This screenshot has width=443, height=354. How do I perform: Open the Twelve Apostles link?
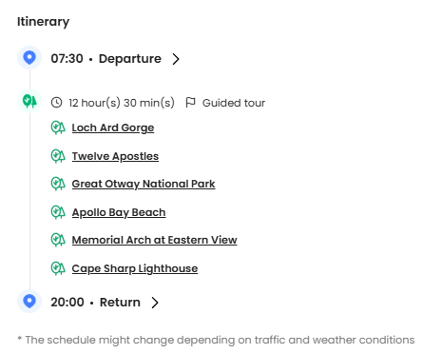point(115,156)
